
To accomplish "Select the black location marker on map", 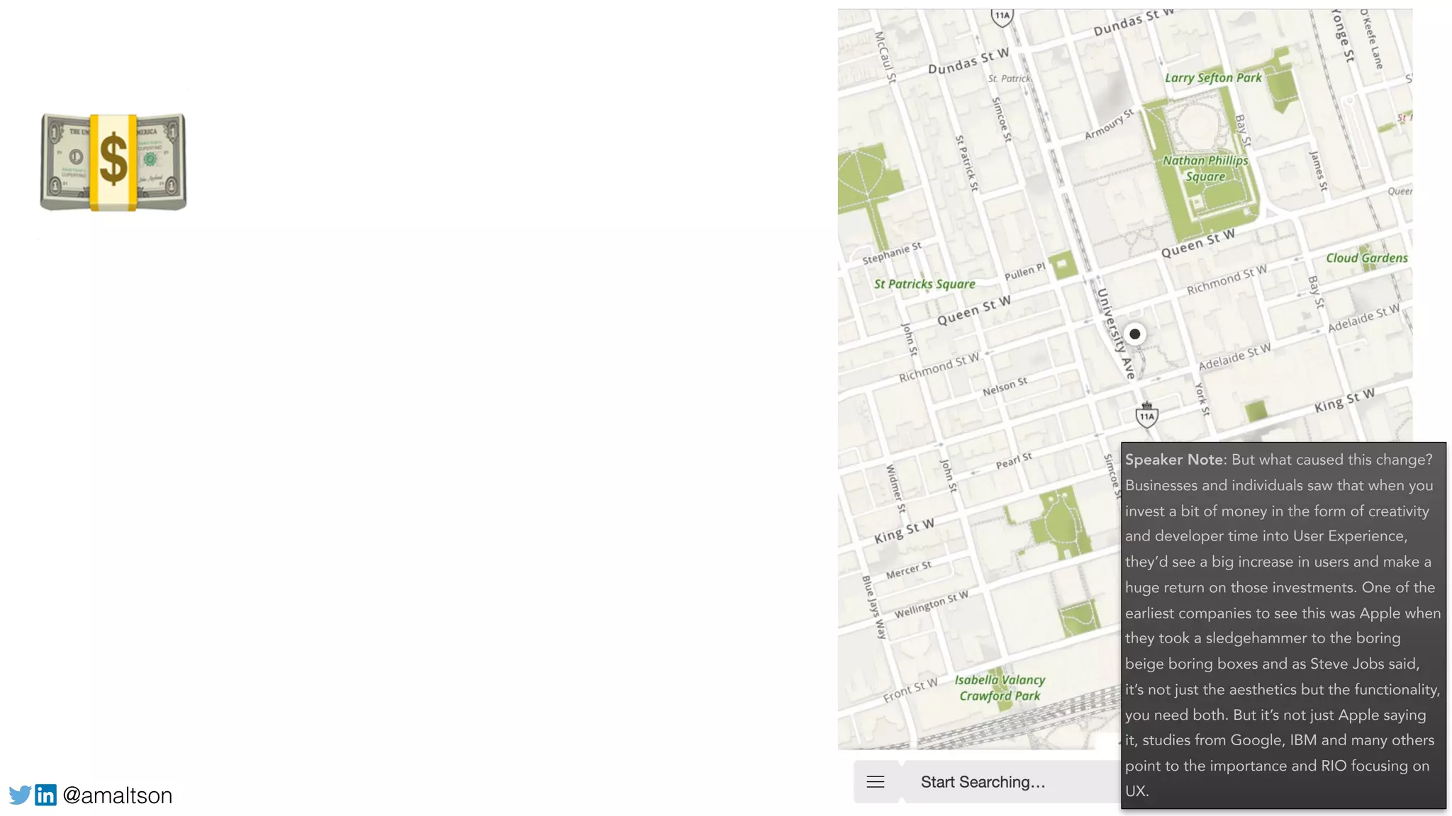I will 1134,334.
